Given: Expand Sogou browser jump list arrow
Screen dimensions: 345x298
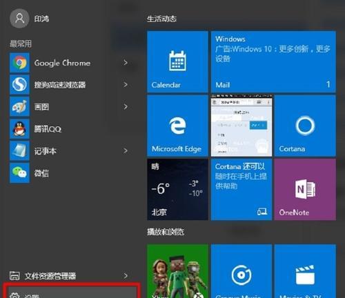Looking at the screenshot, I should pyautogui.click(x=126, y=85).
